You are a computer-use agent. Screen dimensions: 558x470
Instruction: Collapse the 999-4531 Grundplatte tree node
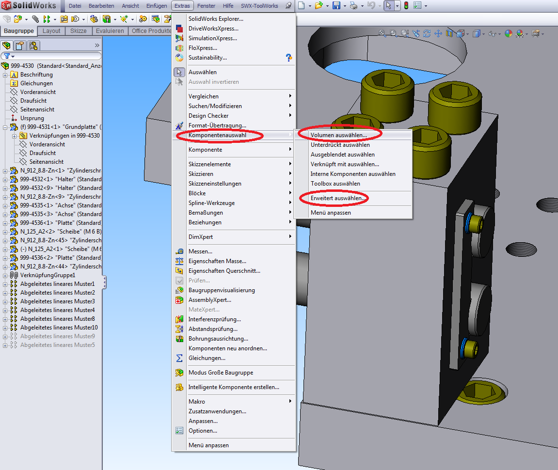tap(5, 127)
